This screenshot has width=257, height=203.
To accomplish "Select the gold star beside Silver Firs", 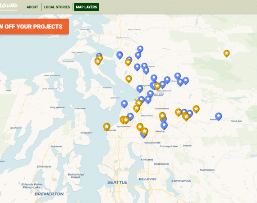I will pyautogui.click(x=162, y=116).
